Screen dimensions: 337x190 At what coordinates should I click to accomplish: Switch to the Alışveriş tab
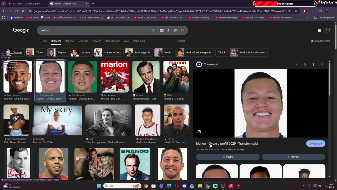coord(96,41)
